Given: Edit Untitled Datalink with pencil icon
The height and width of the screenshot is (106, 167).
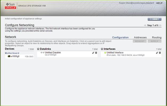Looking at the screenshot, I should click(93, 53).
